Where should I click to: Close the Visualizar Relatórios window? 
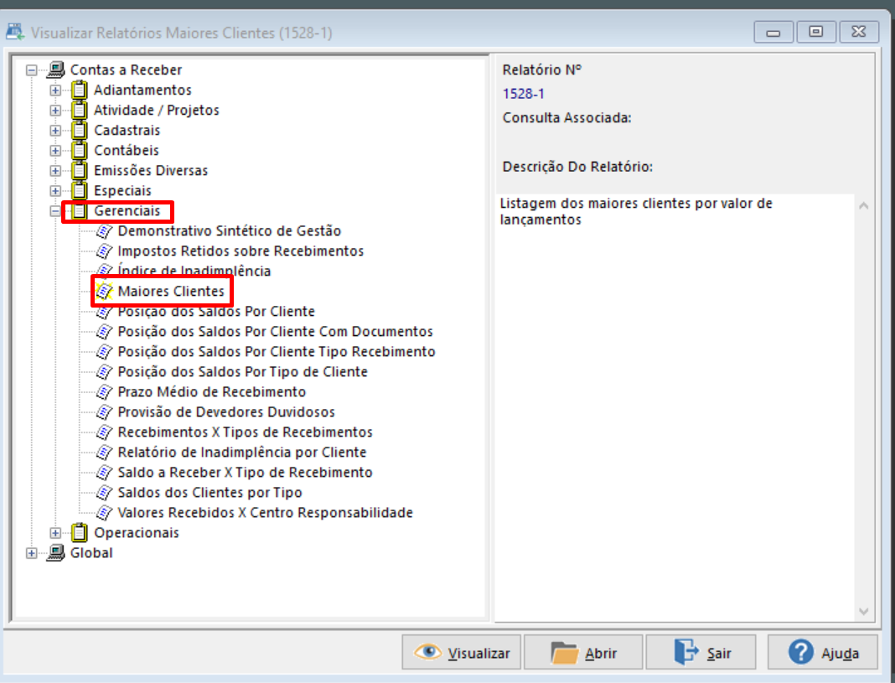pos(858,32)
